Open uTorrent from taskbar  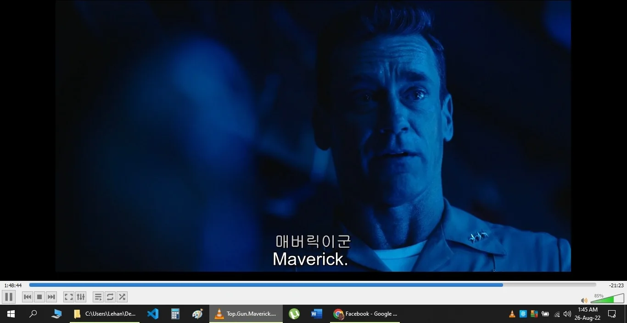point(294,314)
